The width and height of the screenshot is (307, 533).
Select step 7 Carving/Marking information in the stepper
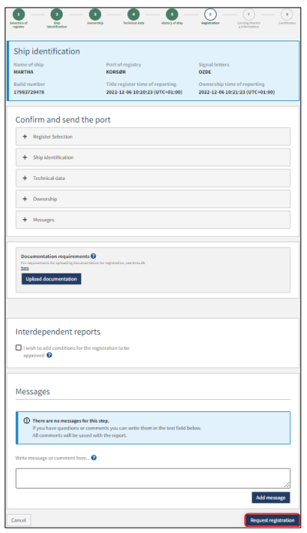click(x=249, y=15)
